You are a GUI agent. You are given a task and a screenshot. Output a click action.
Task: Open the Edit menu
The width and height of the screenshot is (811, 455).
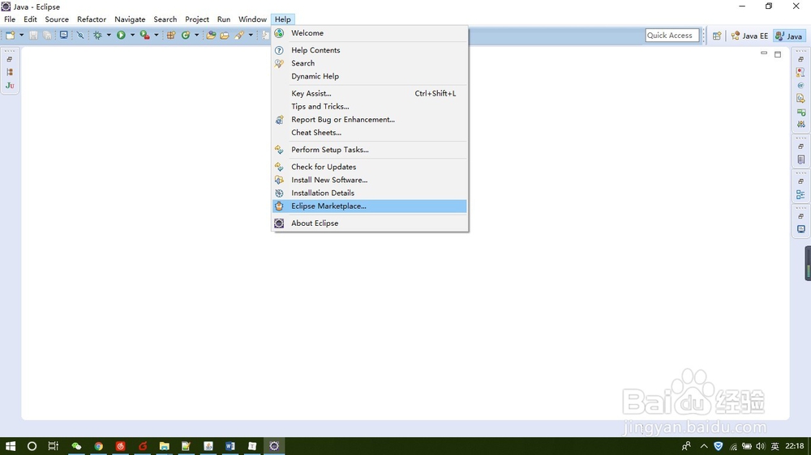pyautogui.click(x=31, y=19)
